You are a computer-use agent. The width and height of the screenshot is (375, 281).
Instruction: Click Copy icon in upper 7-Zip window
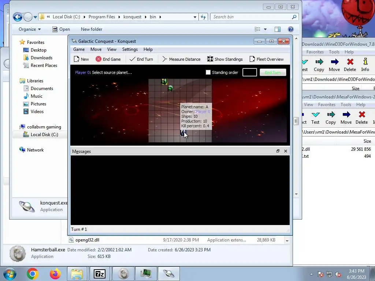click(319, 62)
